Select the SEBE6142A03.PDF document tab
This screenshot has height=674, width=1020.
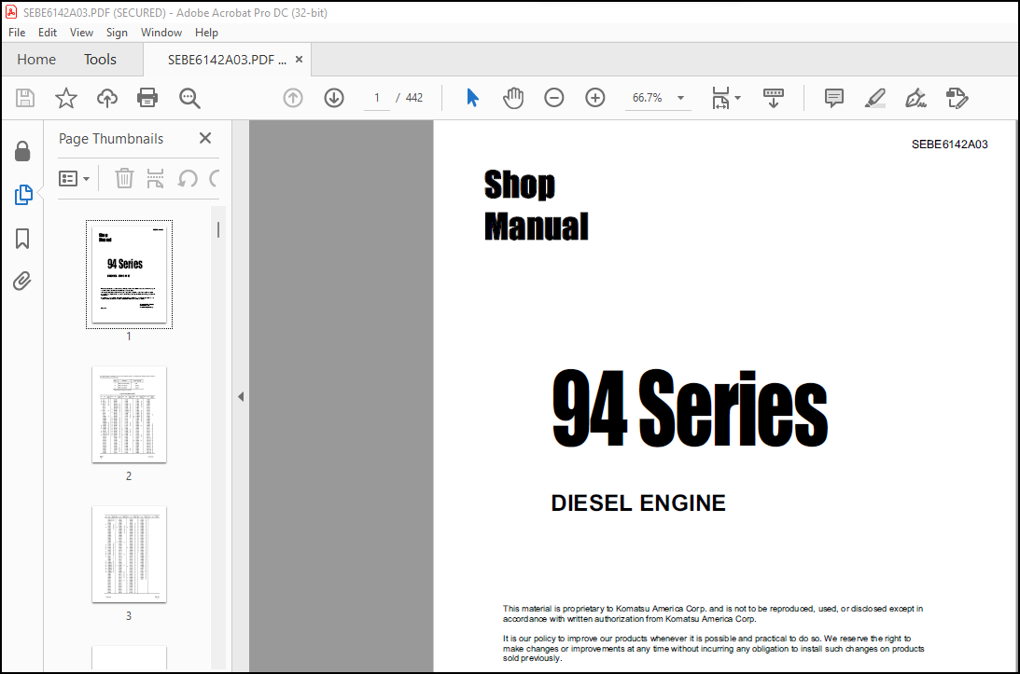[x=227, y=60]
